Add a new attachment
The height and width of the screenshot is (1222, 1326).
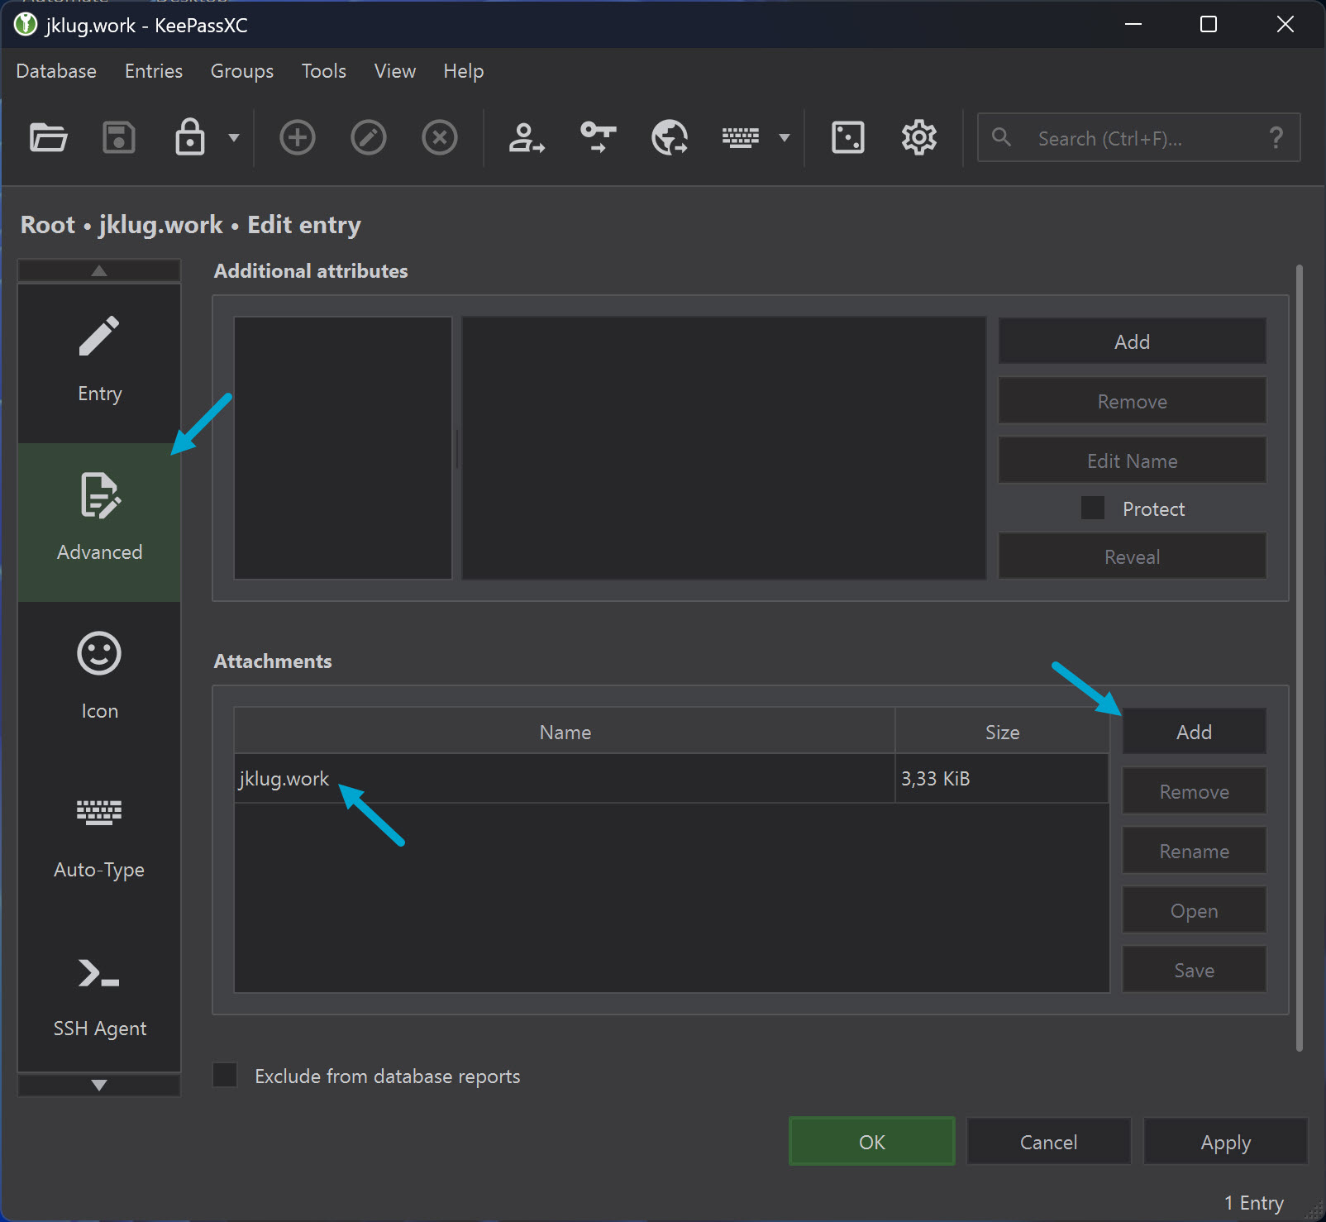pyautogui.click(x=1194, y=732)
